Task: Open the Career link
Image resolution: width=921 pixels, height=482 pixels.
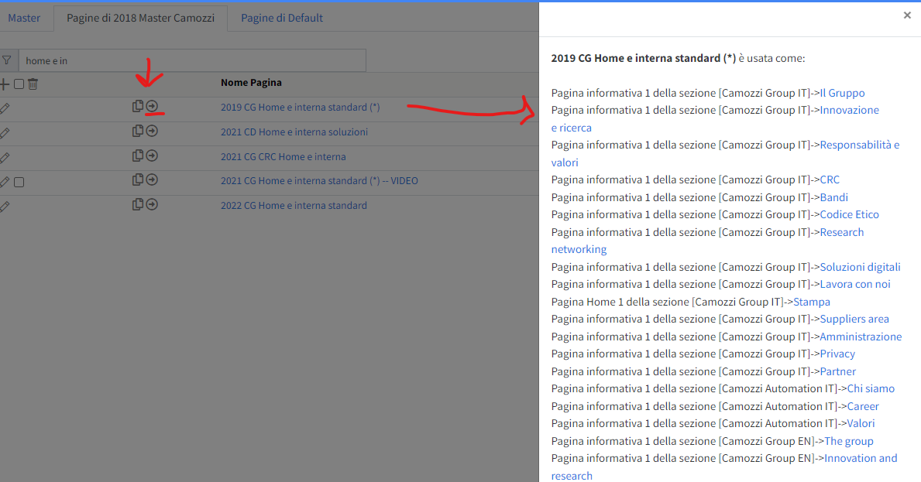Action: tap(863, 405)
